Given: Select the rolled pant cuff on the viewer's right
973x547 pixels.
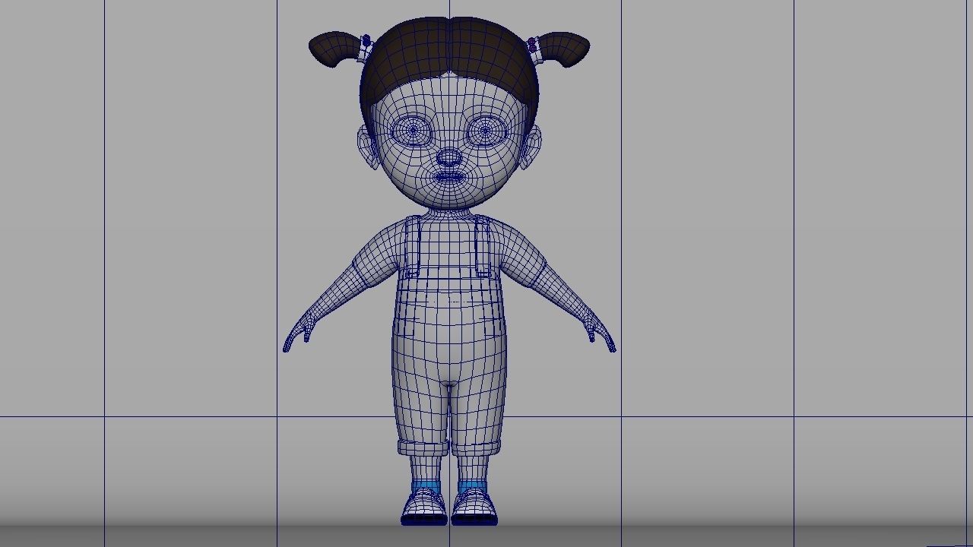Looking at the screenshot, I should point(477,447).
